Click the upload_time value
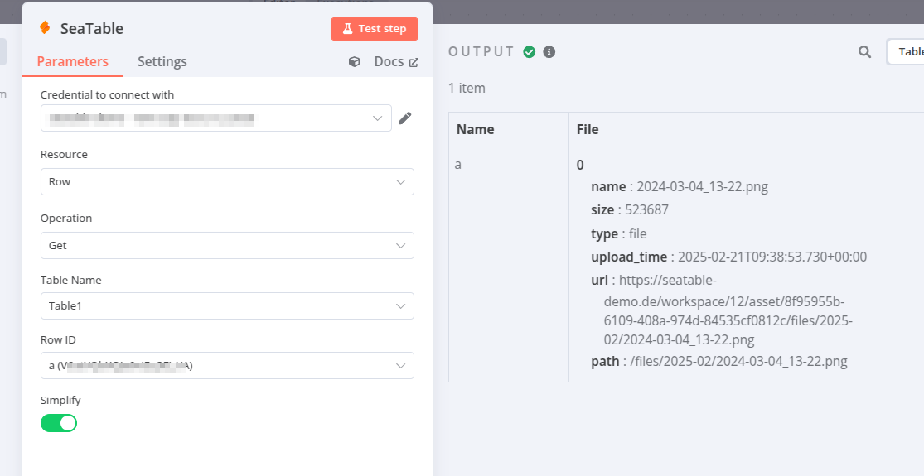The image size is (924, 476). pyautogui.click(x=772, y=257)
